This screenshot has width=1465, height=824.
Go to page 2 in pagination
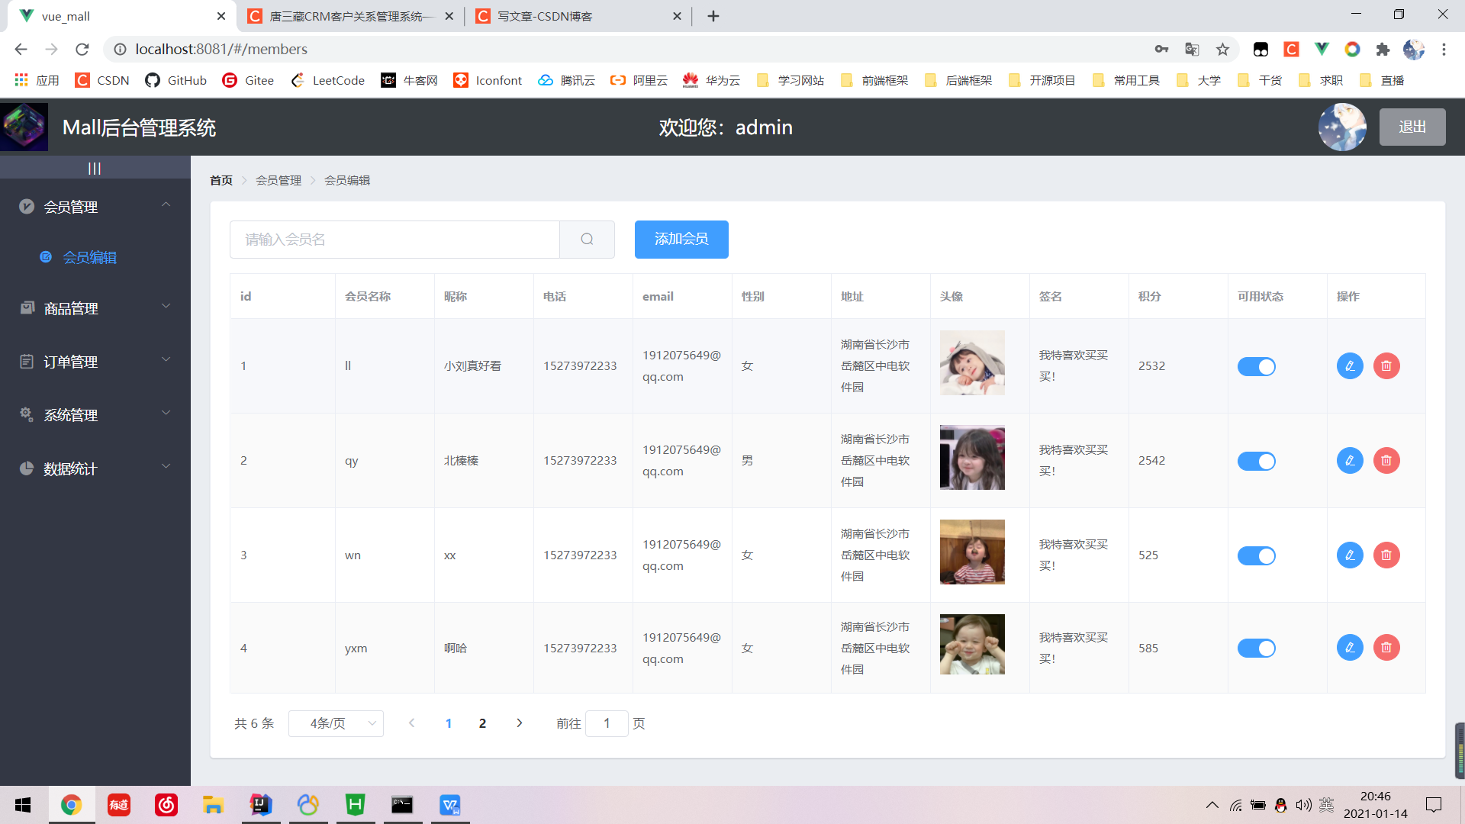(x=482, y=723)
